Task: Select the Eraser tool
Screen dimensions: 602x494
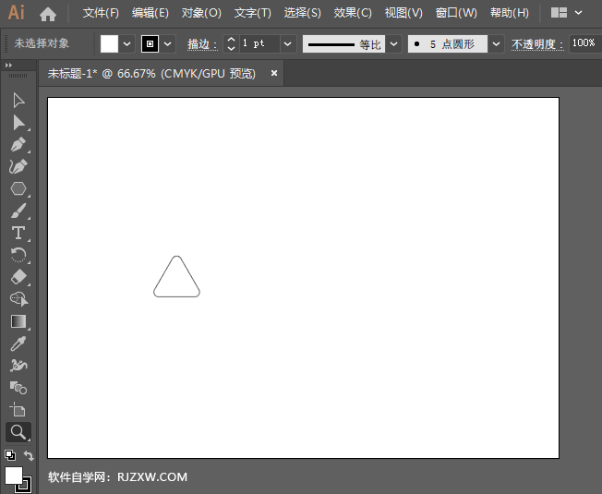Action: coord(18,277)
